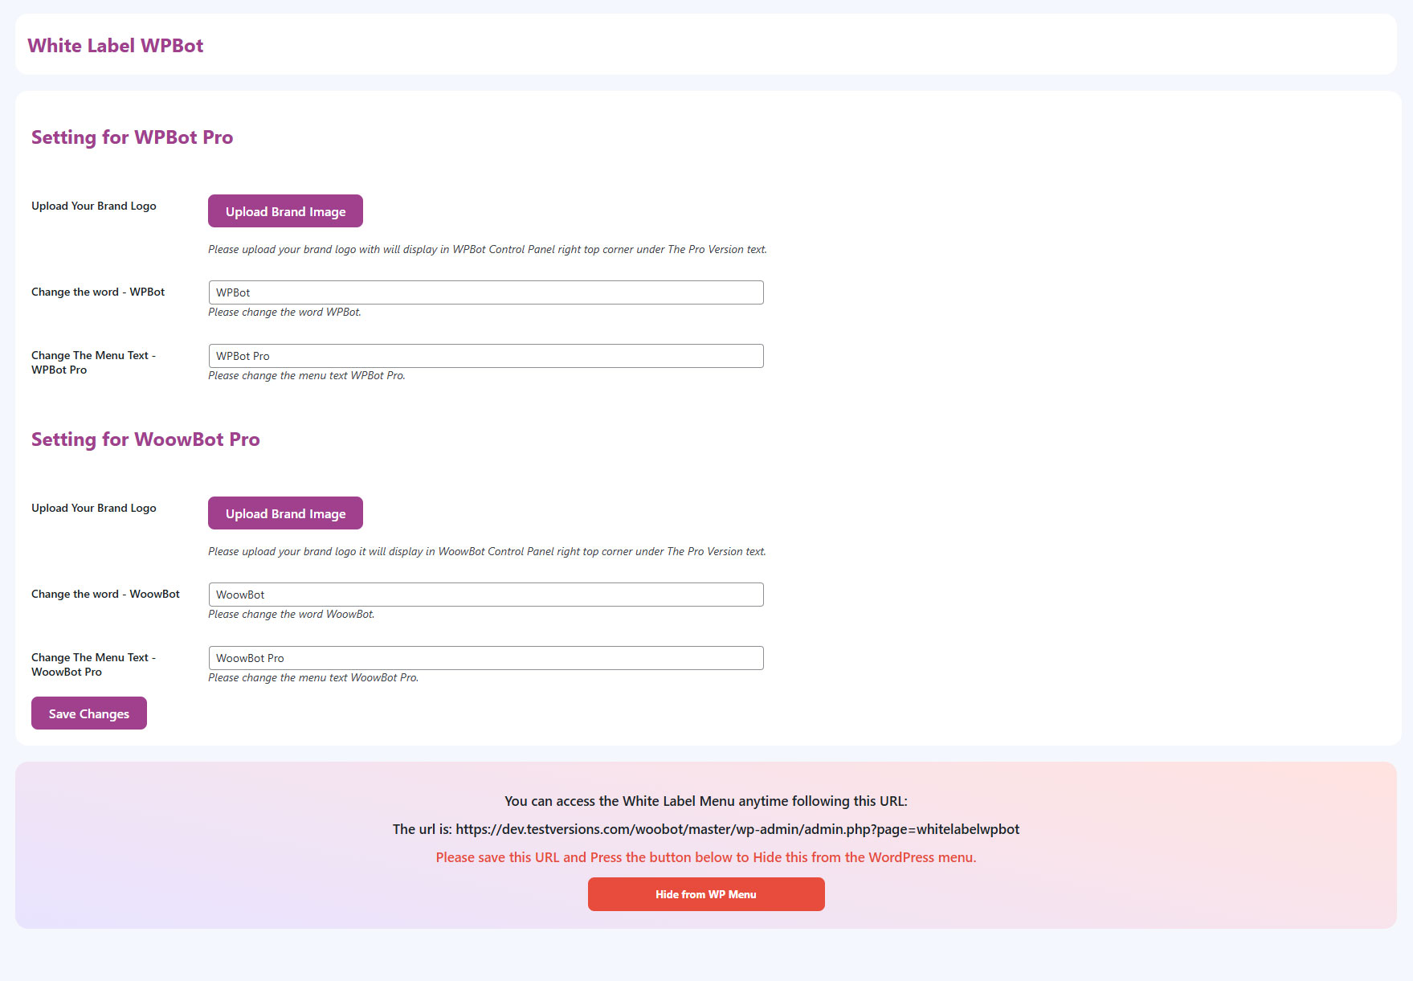Image resolution: width=1413 pixels, height=981 pixels.
Task: Click 'Change The Menu Text - WPBot Pro' label
Action: [93, 362]
